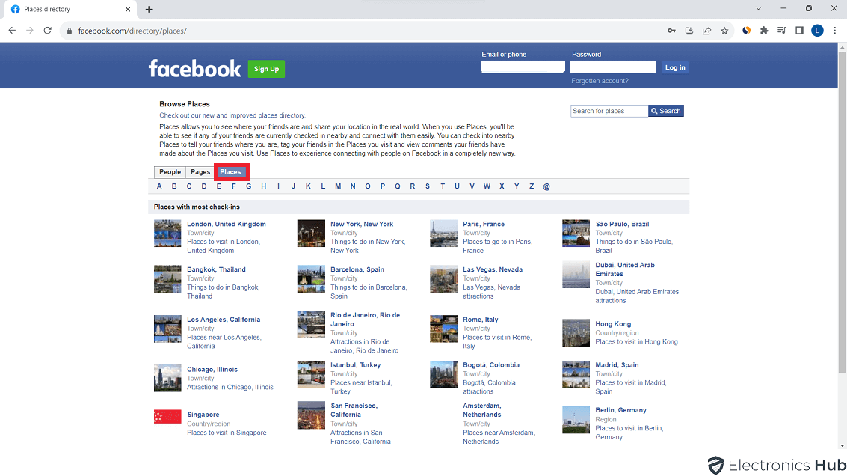Click the Search for places field
847x476 pixels.
click(609, 111)
